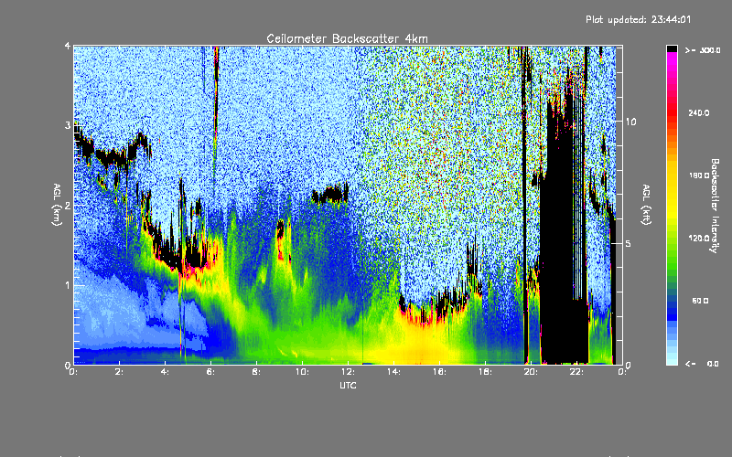Screen dimensions: 732x457
Task: Click the "16:" UTC hour tick label
Action: (439, 372)
